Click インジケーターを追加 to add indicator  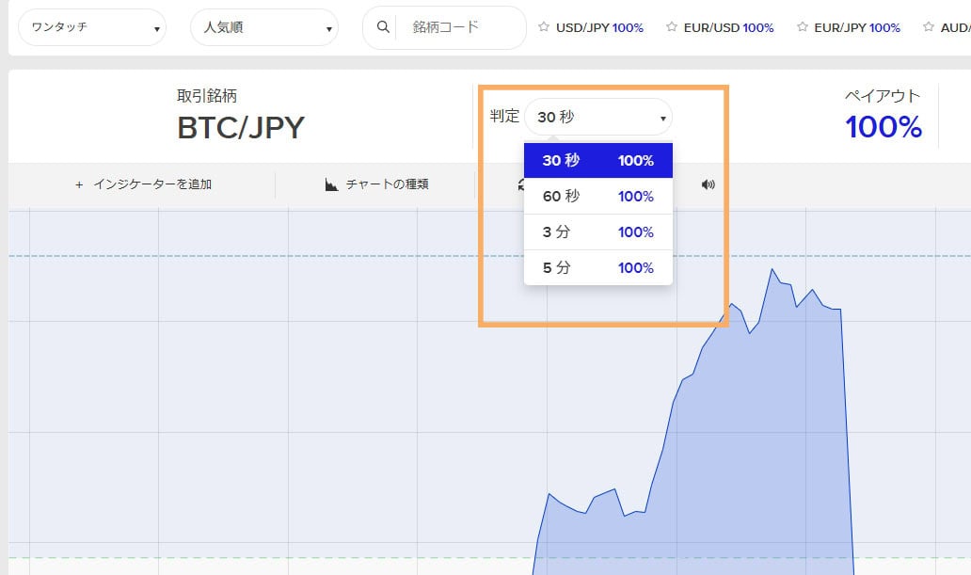[152, 184]
